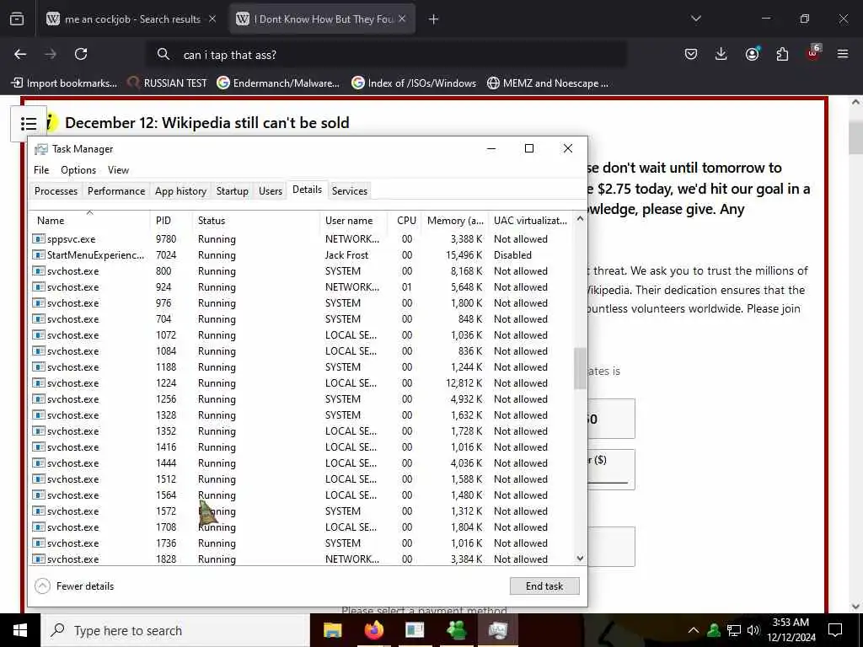Open Task Manager View menu
Screen dimensions: 863x647
click(x=118, y=170)
